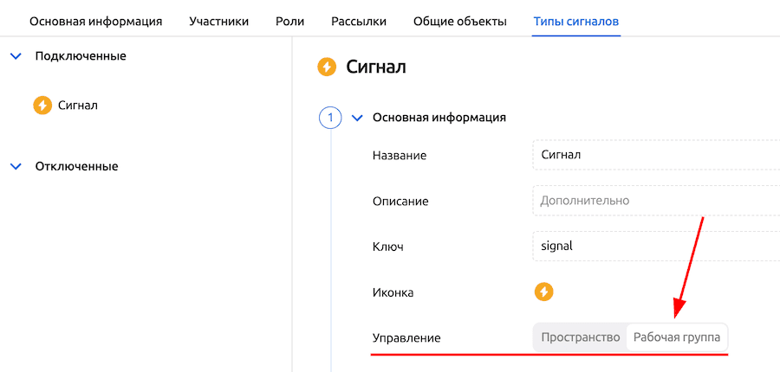Open the Общие объекты tab
780x372 pixels.
pos(459,21)
